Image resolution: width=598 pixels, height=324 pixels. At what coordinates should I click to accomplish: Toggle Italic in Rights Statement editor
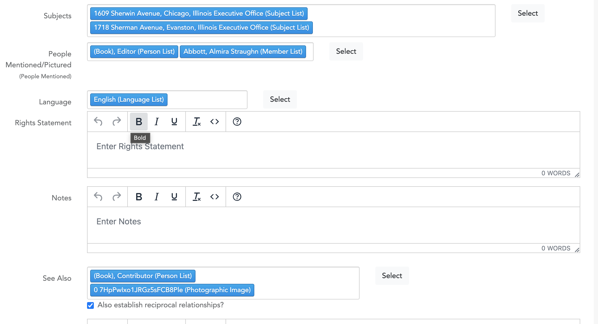157,122
